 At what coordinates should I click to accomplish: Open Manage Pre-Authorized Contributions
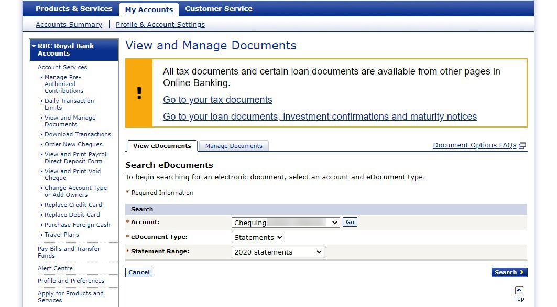coord(64,84)
